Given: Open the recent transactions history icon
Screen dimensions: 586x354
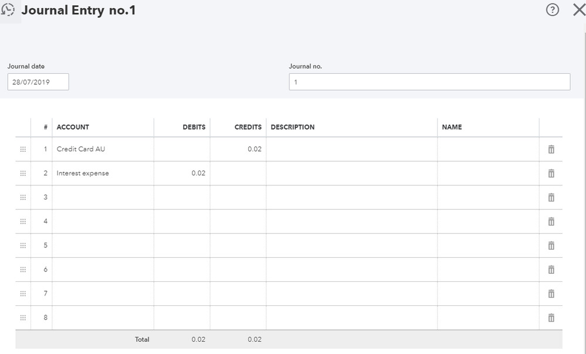Looking at the screenshot, I should point(9,10).
